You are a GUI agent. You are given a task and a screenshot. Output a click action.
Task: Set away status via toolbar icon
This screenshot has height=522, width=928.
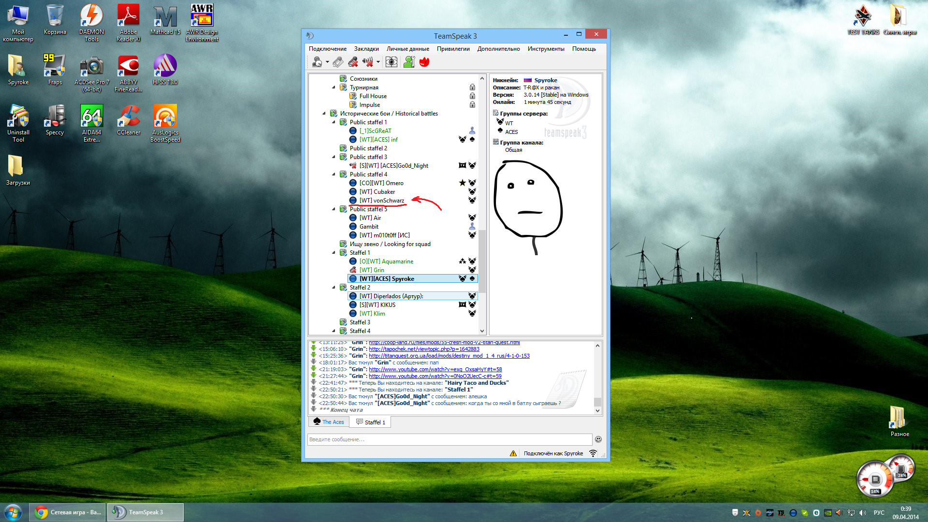317,62
